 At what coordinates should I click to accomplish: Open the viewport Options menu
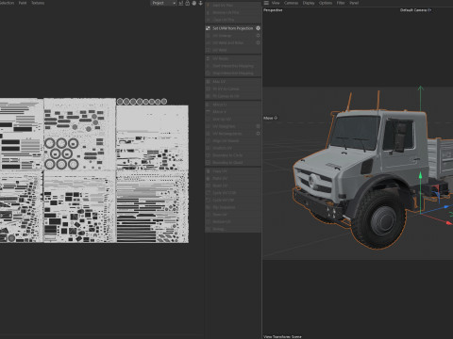[326, 3]
